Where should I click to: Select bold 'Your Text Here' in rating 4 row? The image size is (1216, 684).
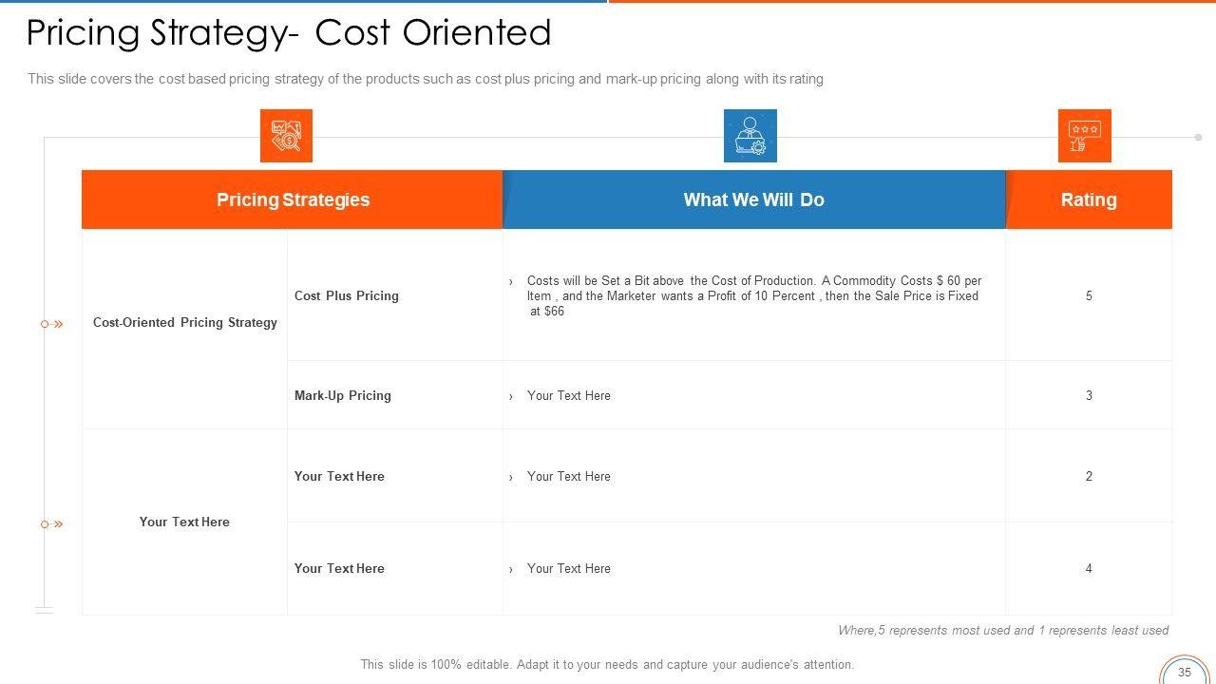[x=339, y=568]
